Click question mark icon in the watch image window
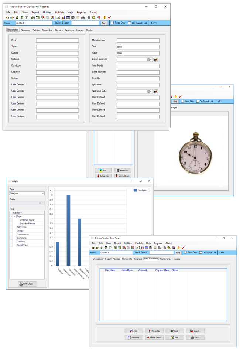240x351 pixels. tap(176, 96)
